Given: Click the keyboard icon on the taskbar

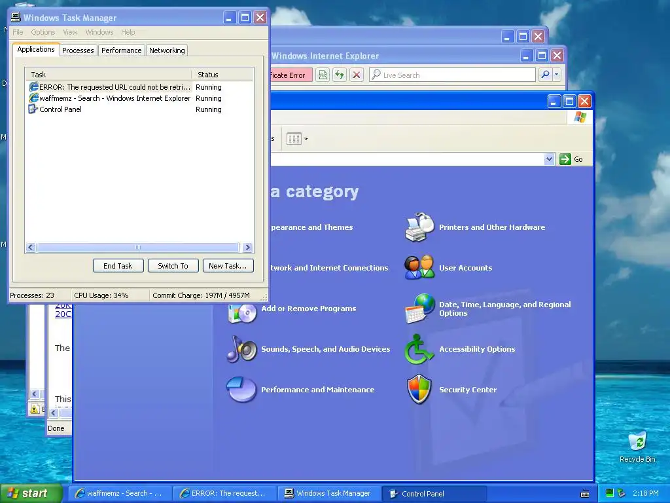Looking at the screenshot, I should coord(585,494).
